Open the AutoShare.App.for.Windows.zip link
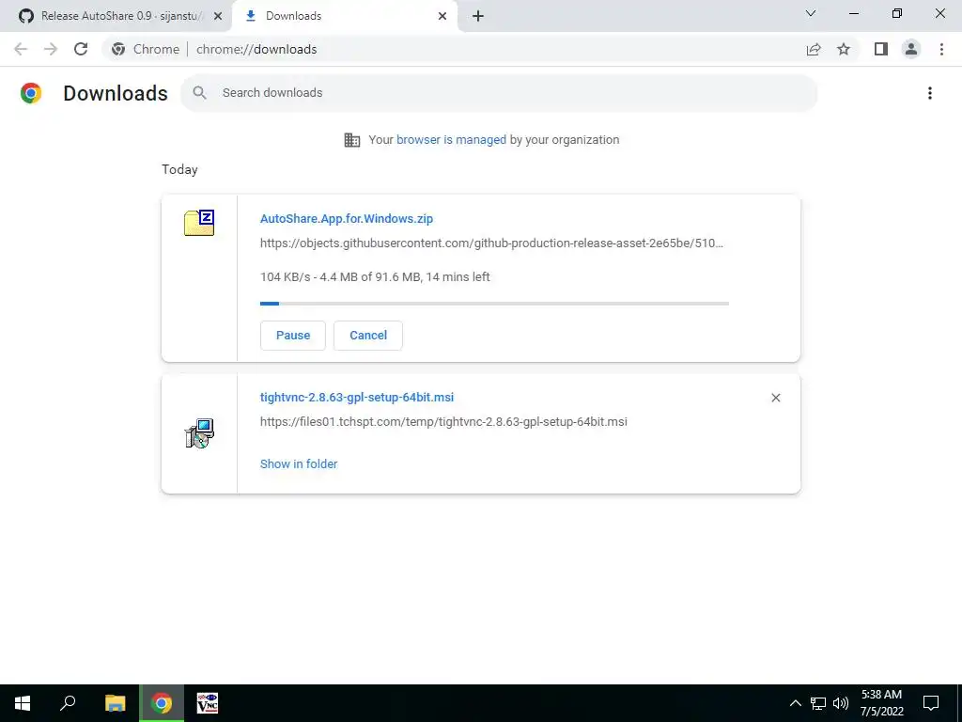 click(x=347, y=218)
